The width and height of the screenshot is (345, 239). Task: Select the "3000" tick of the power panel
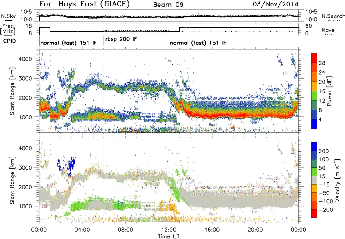[x=25, y=79]
